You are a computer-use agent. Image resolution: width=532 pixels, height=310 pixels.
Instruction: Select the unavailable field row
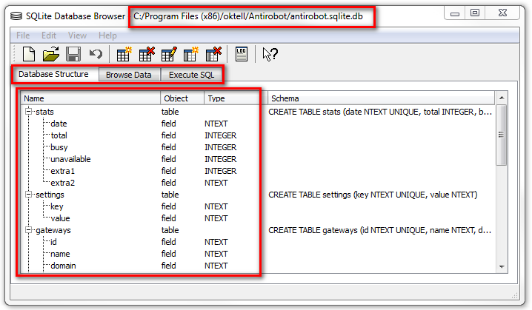coord(70,159)
